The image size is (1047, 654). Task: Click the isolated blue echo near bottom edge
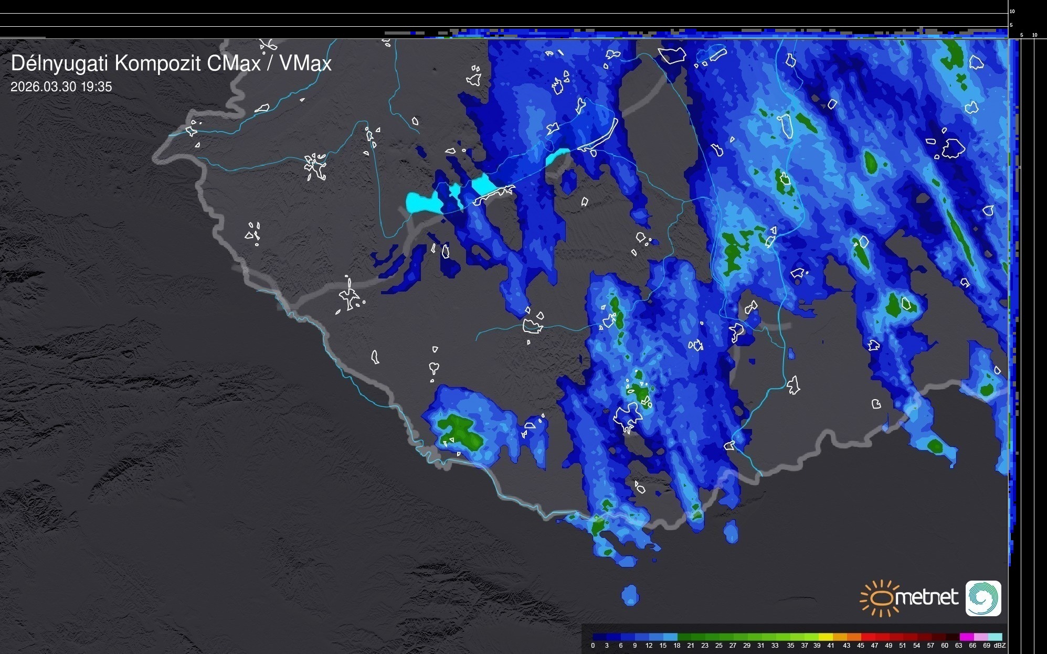(x=630, y=595)
